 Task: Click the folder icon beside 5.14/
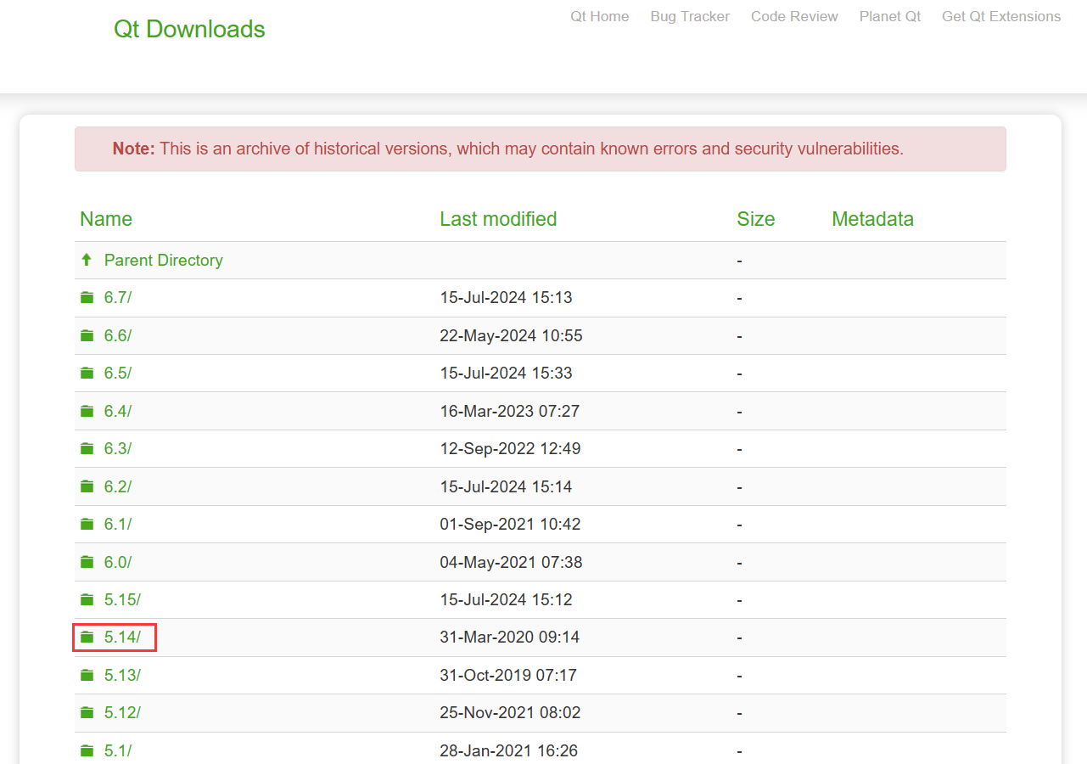[x=87, y=637]
